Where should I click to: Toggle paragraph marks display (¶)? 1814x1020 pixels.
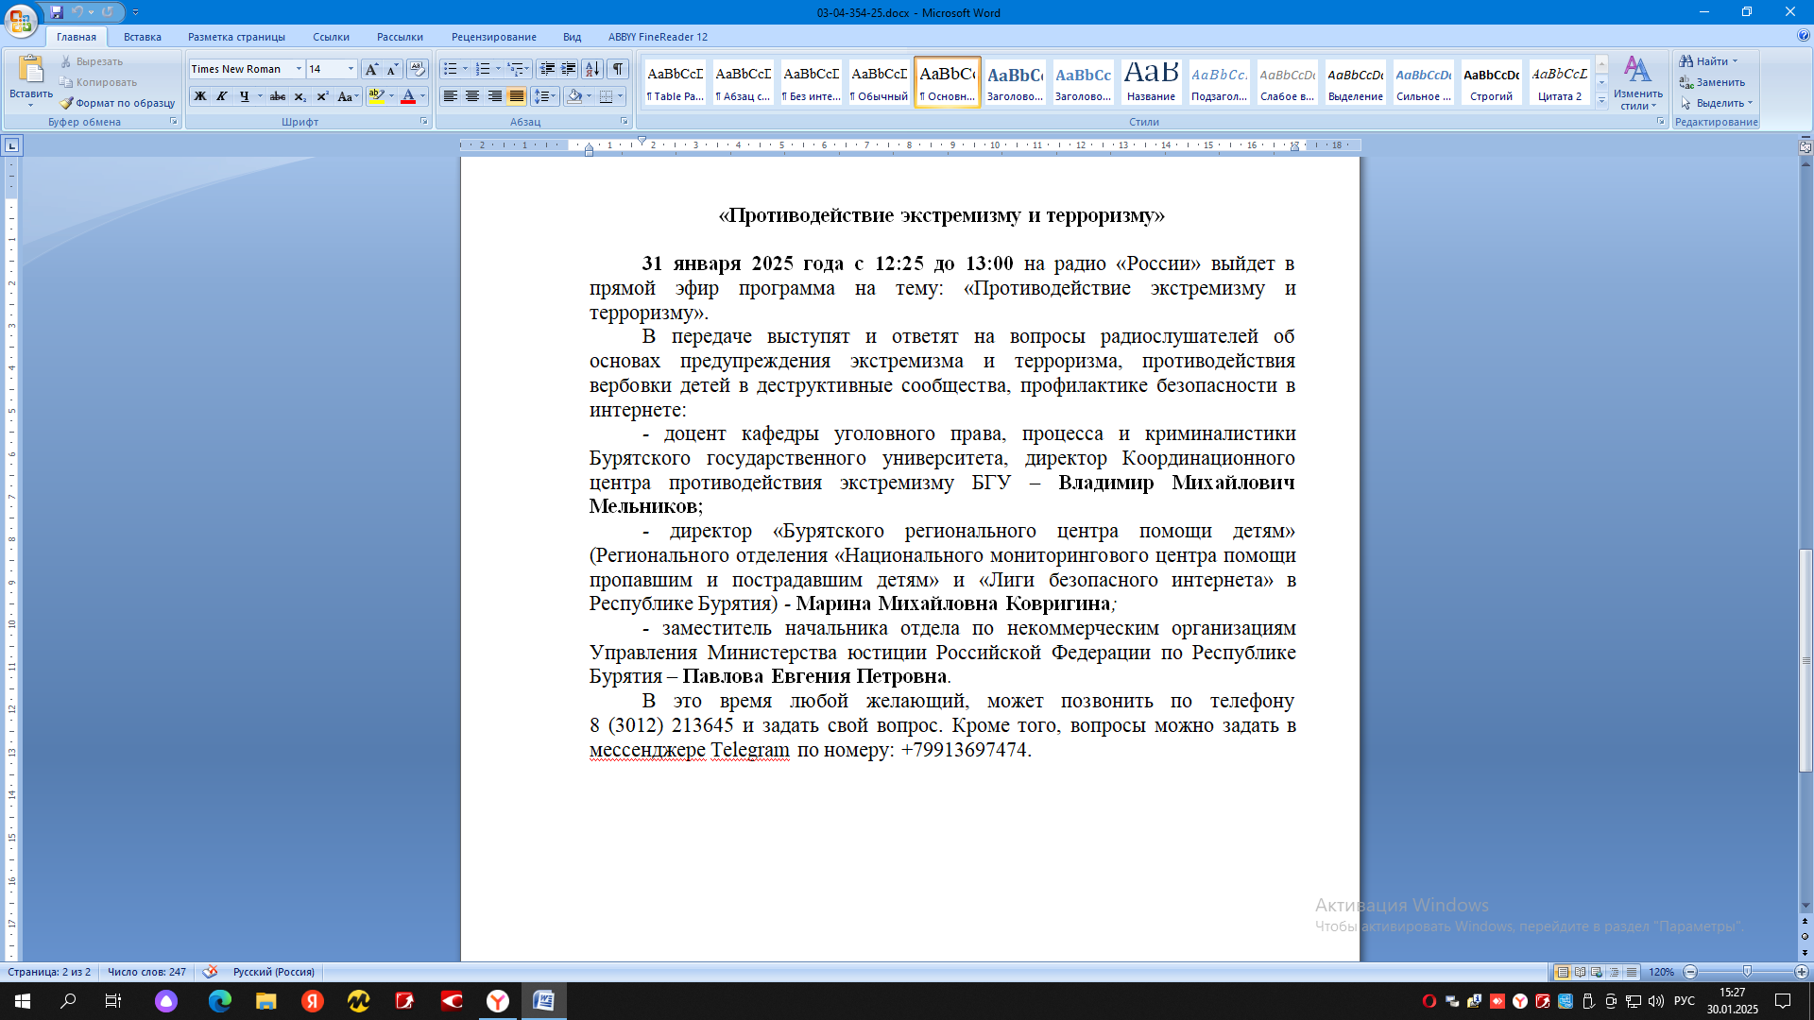coord(618,69)
